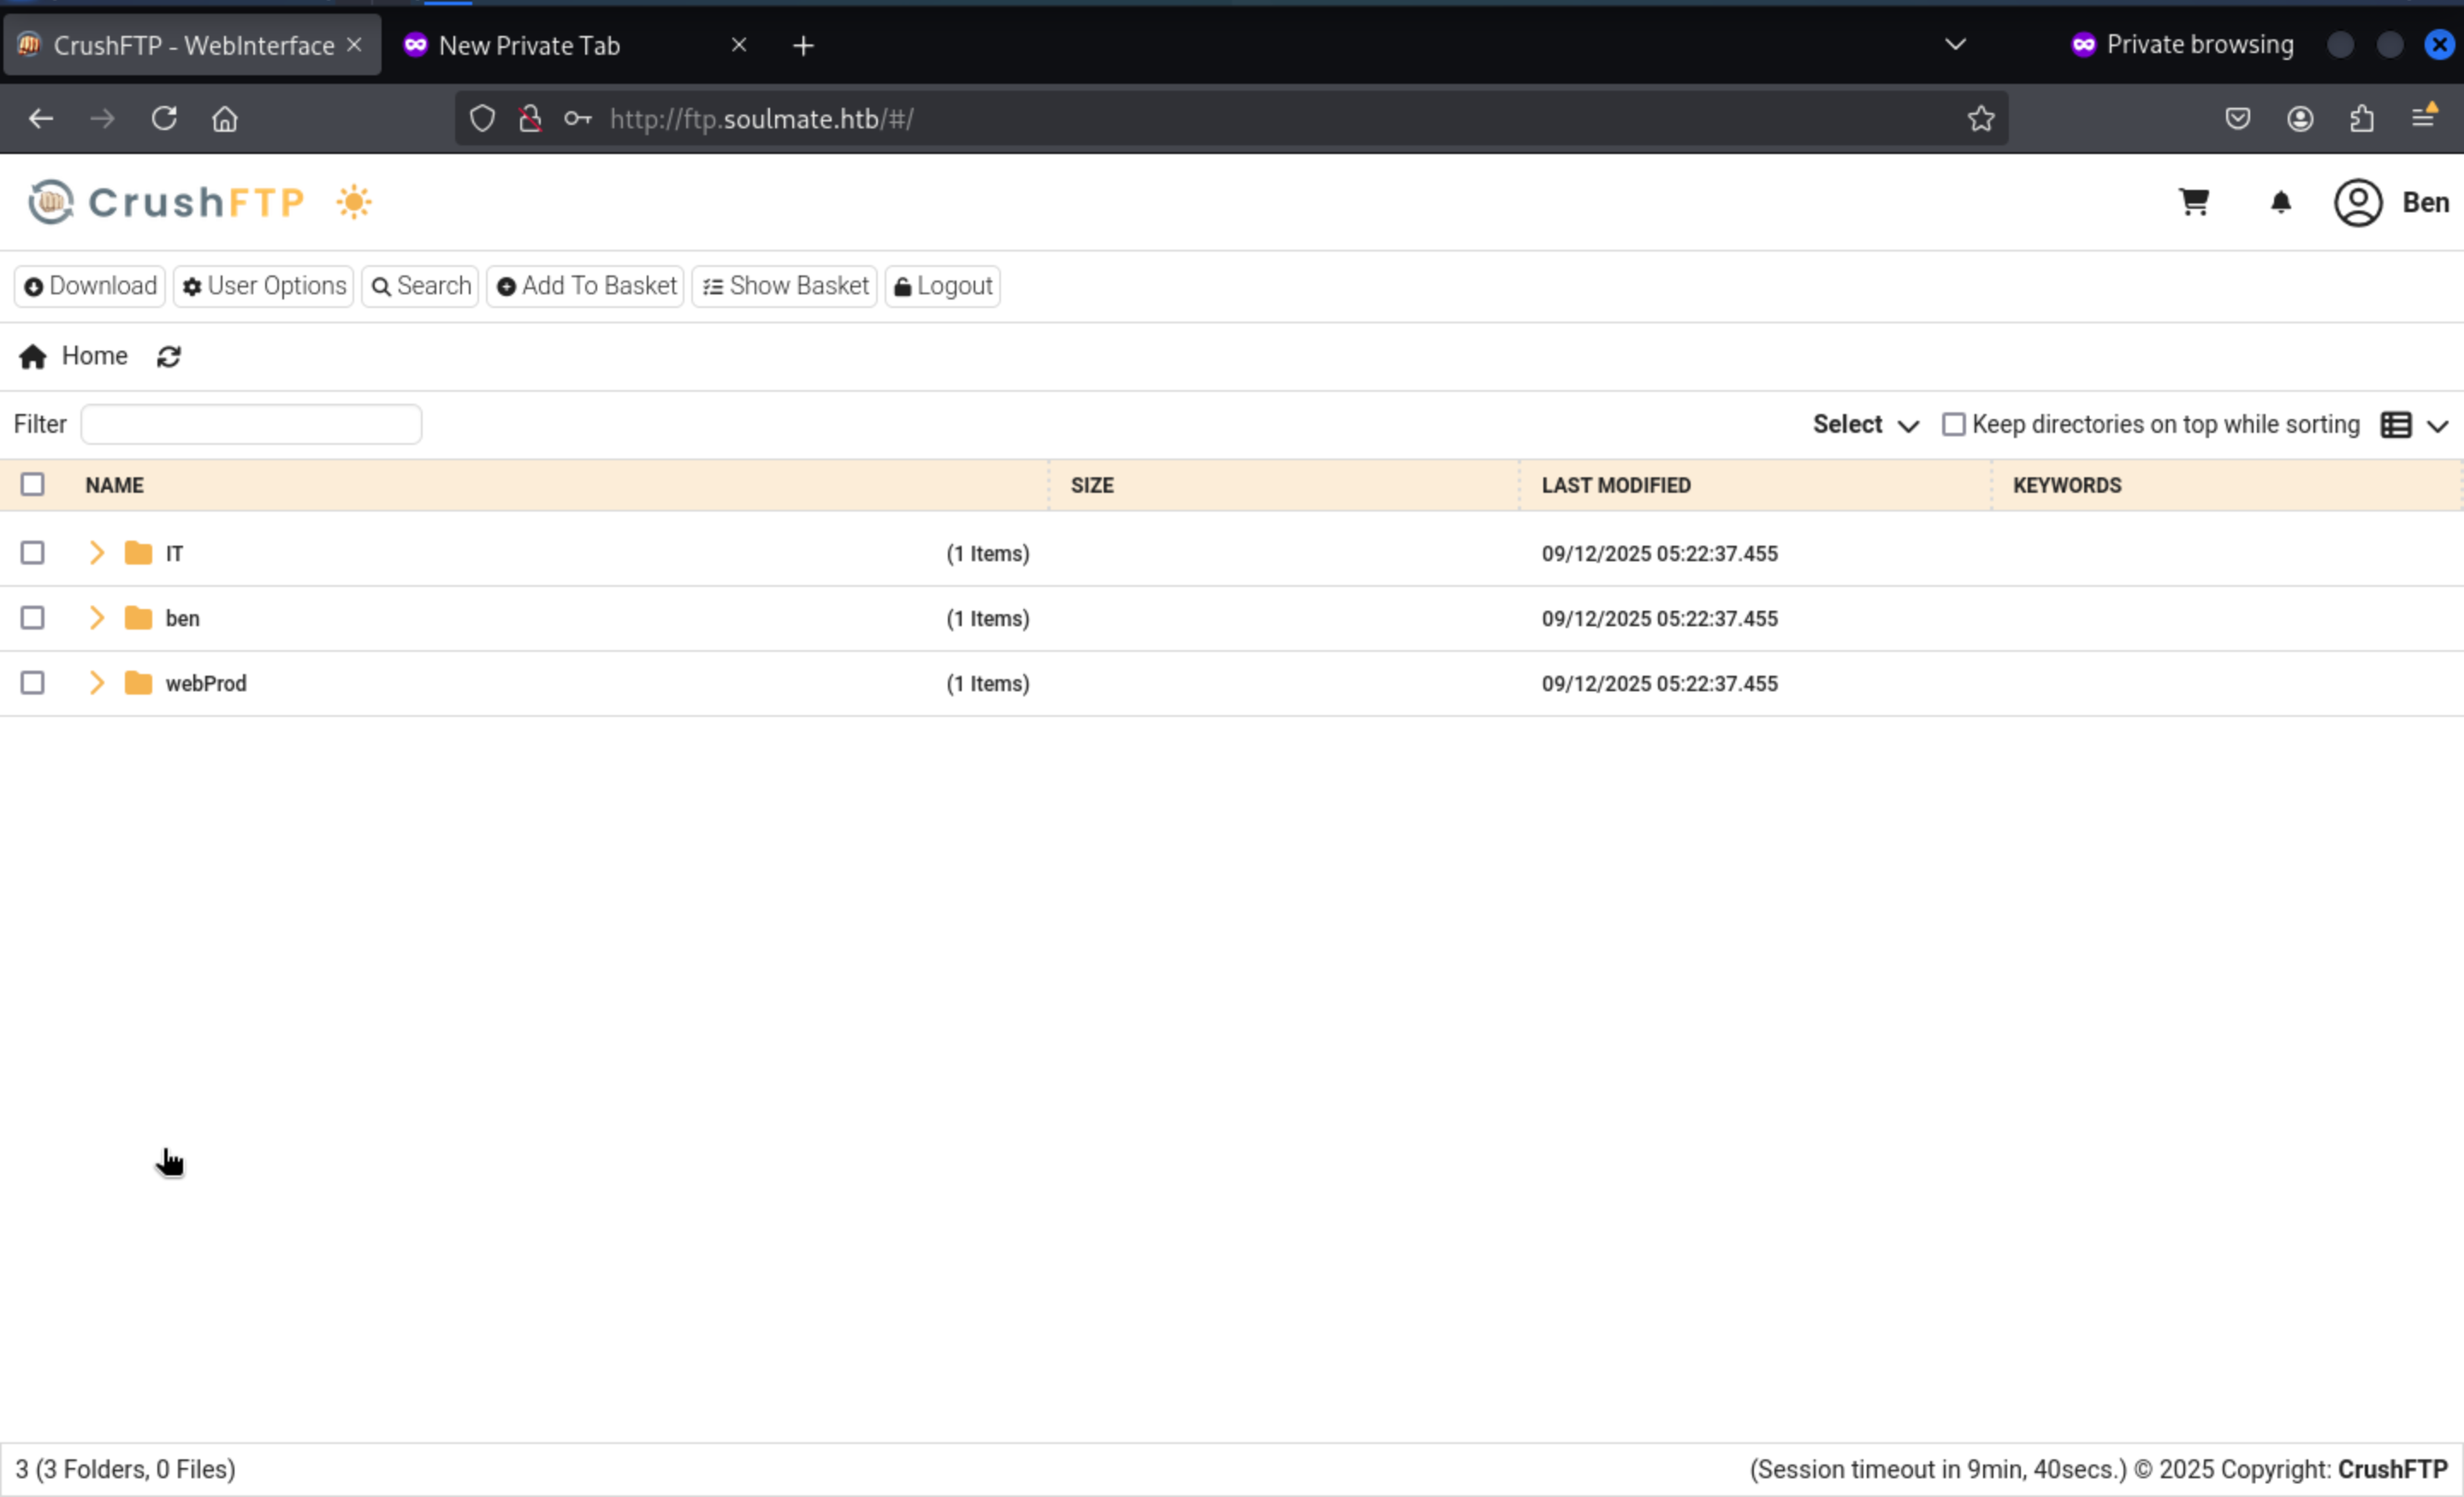Screen dimensions: 2464x1497
Task: Check the IT folder checkbox
Action: click(x=32, y=553)
